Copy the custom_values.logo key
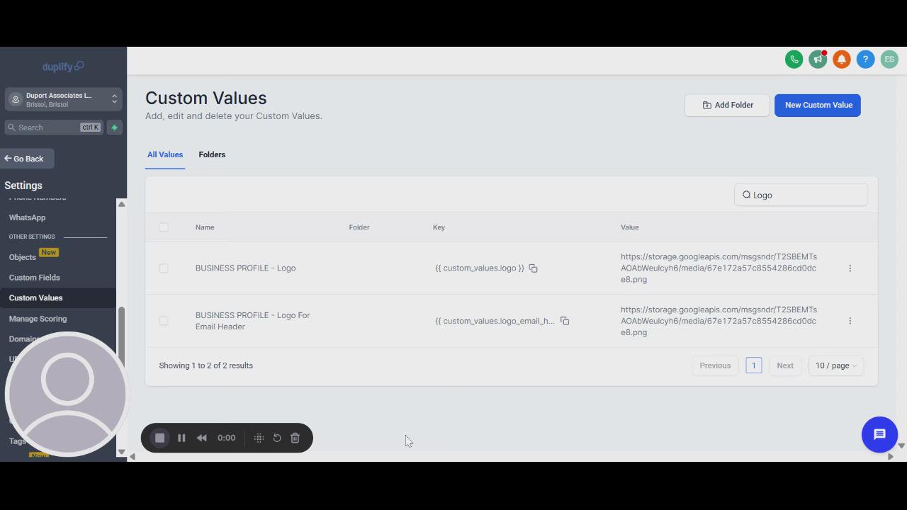 click(x=533, y=268)
